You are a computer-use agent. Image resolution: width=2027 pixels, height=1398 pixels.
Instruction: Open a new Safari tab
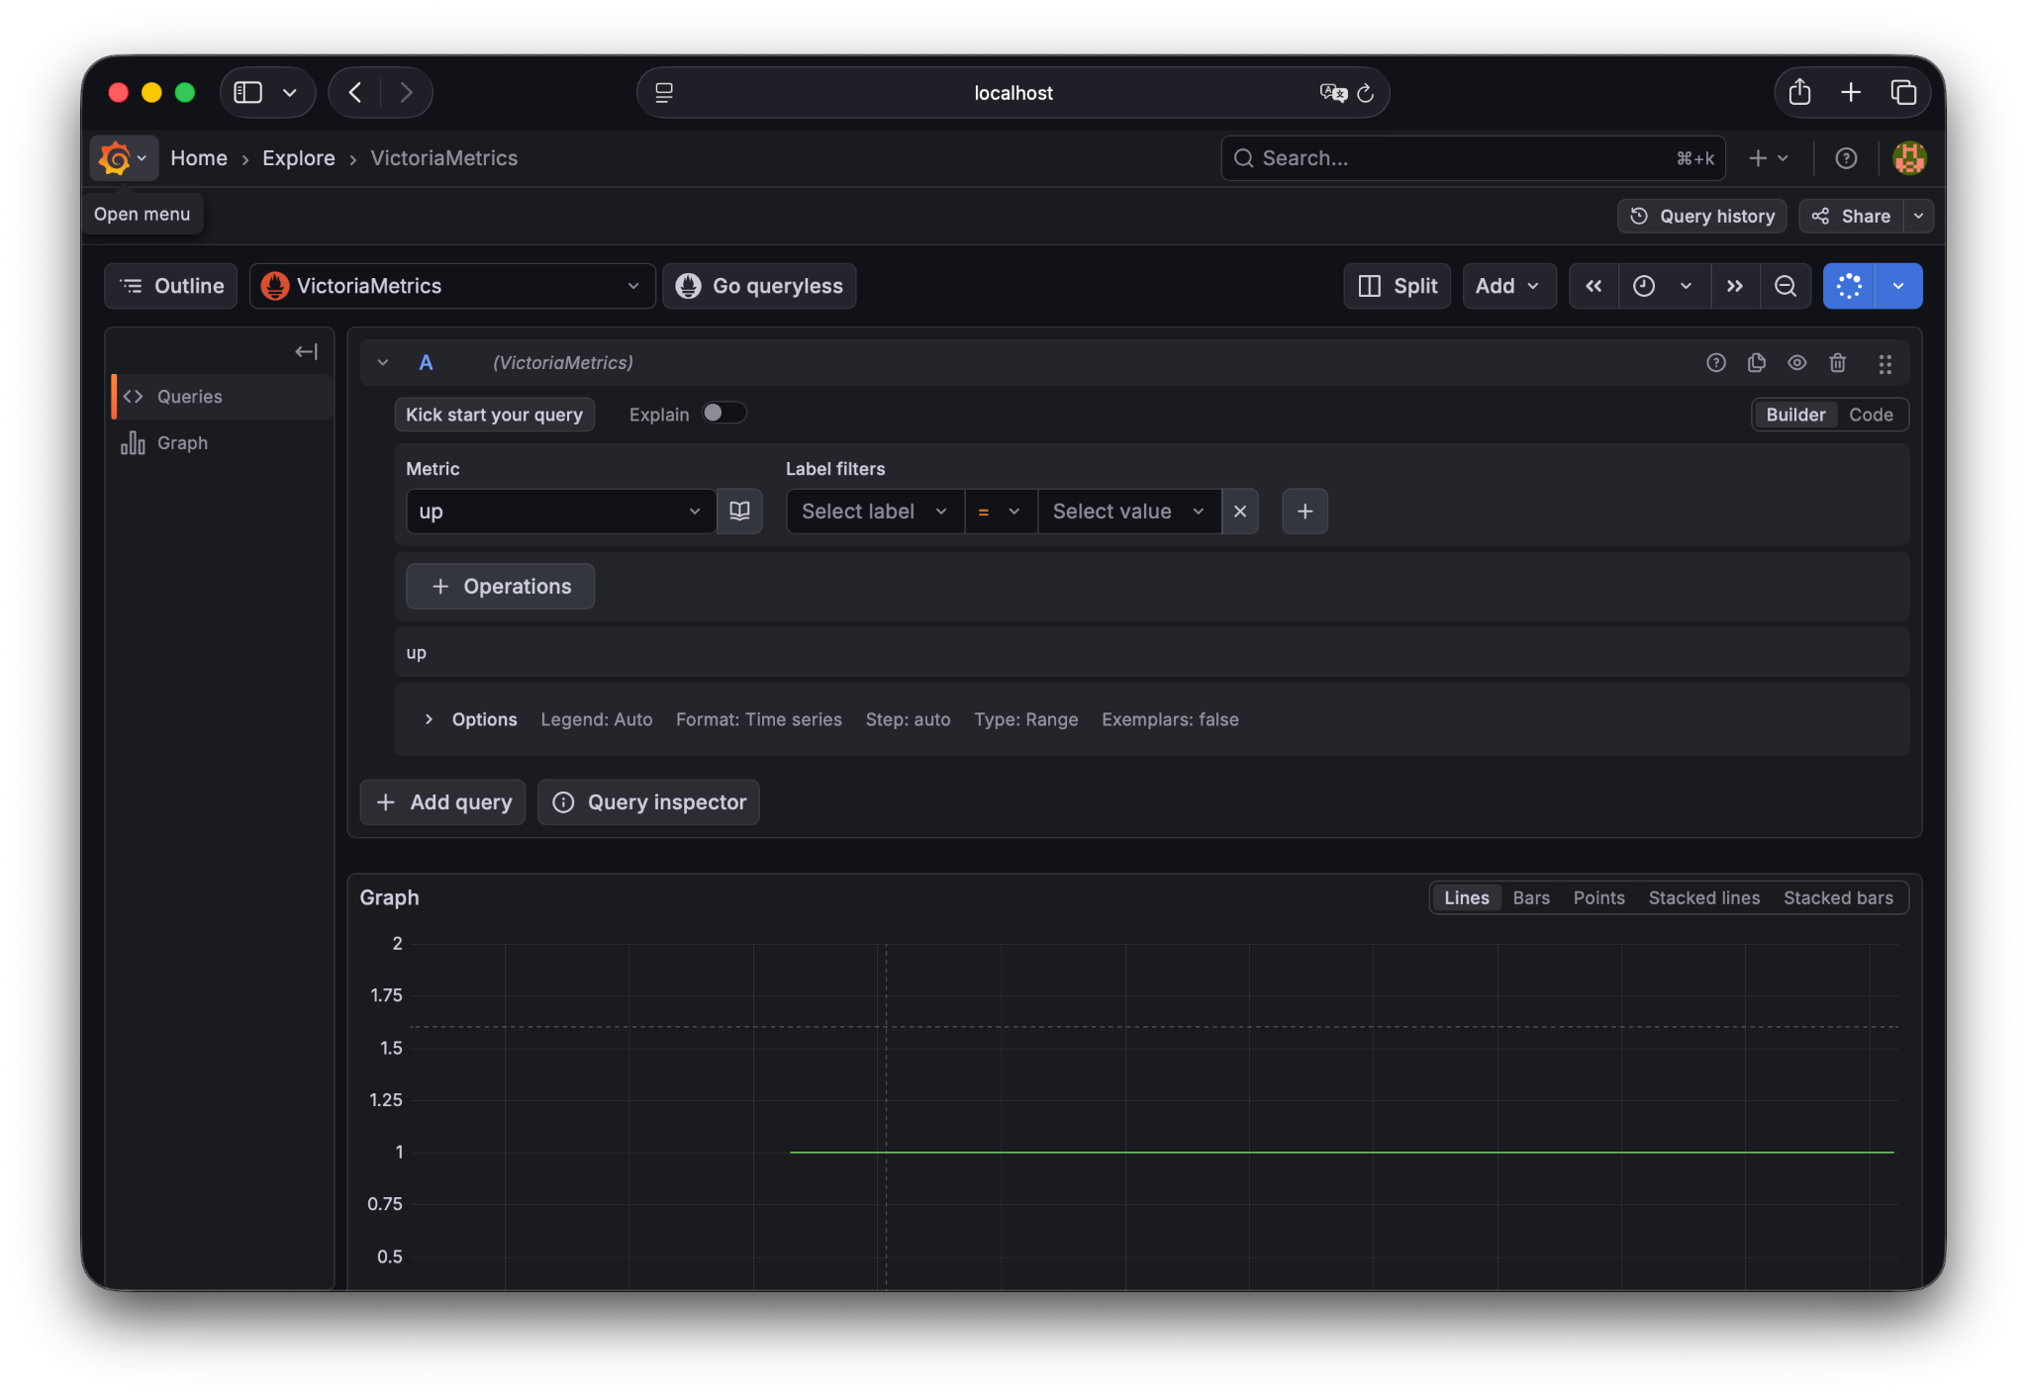coord(1851,92)
